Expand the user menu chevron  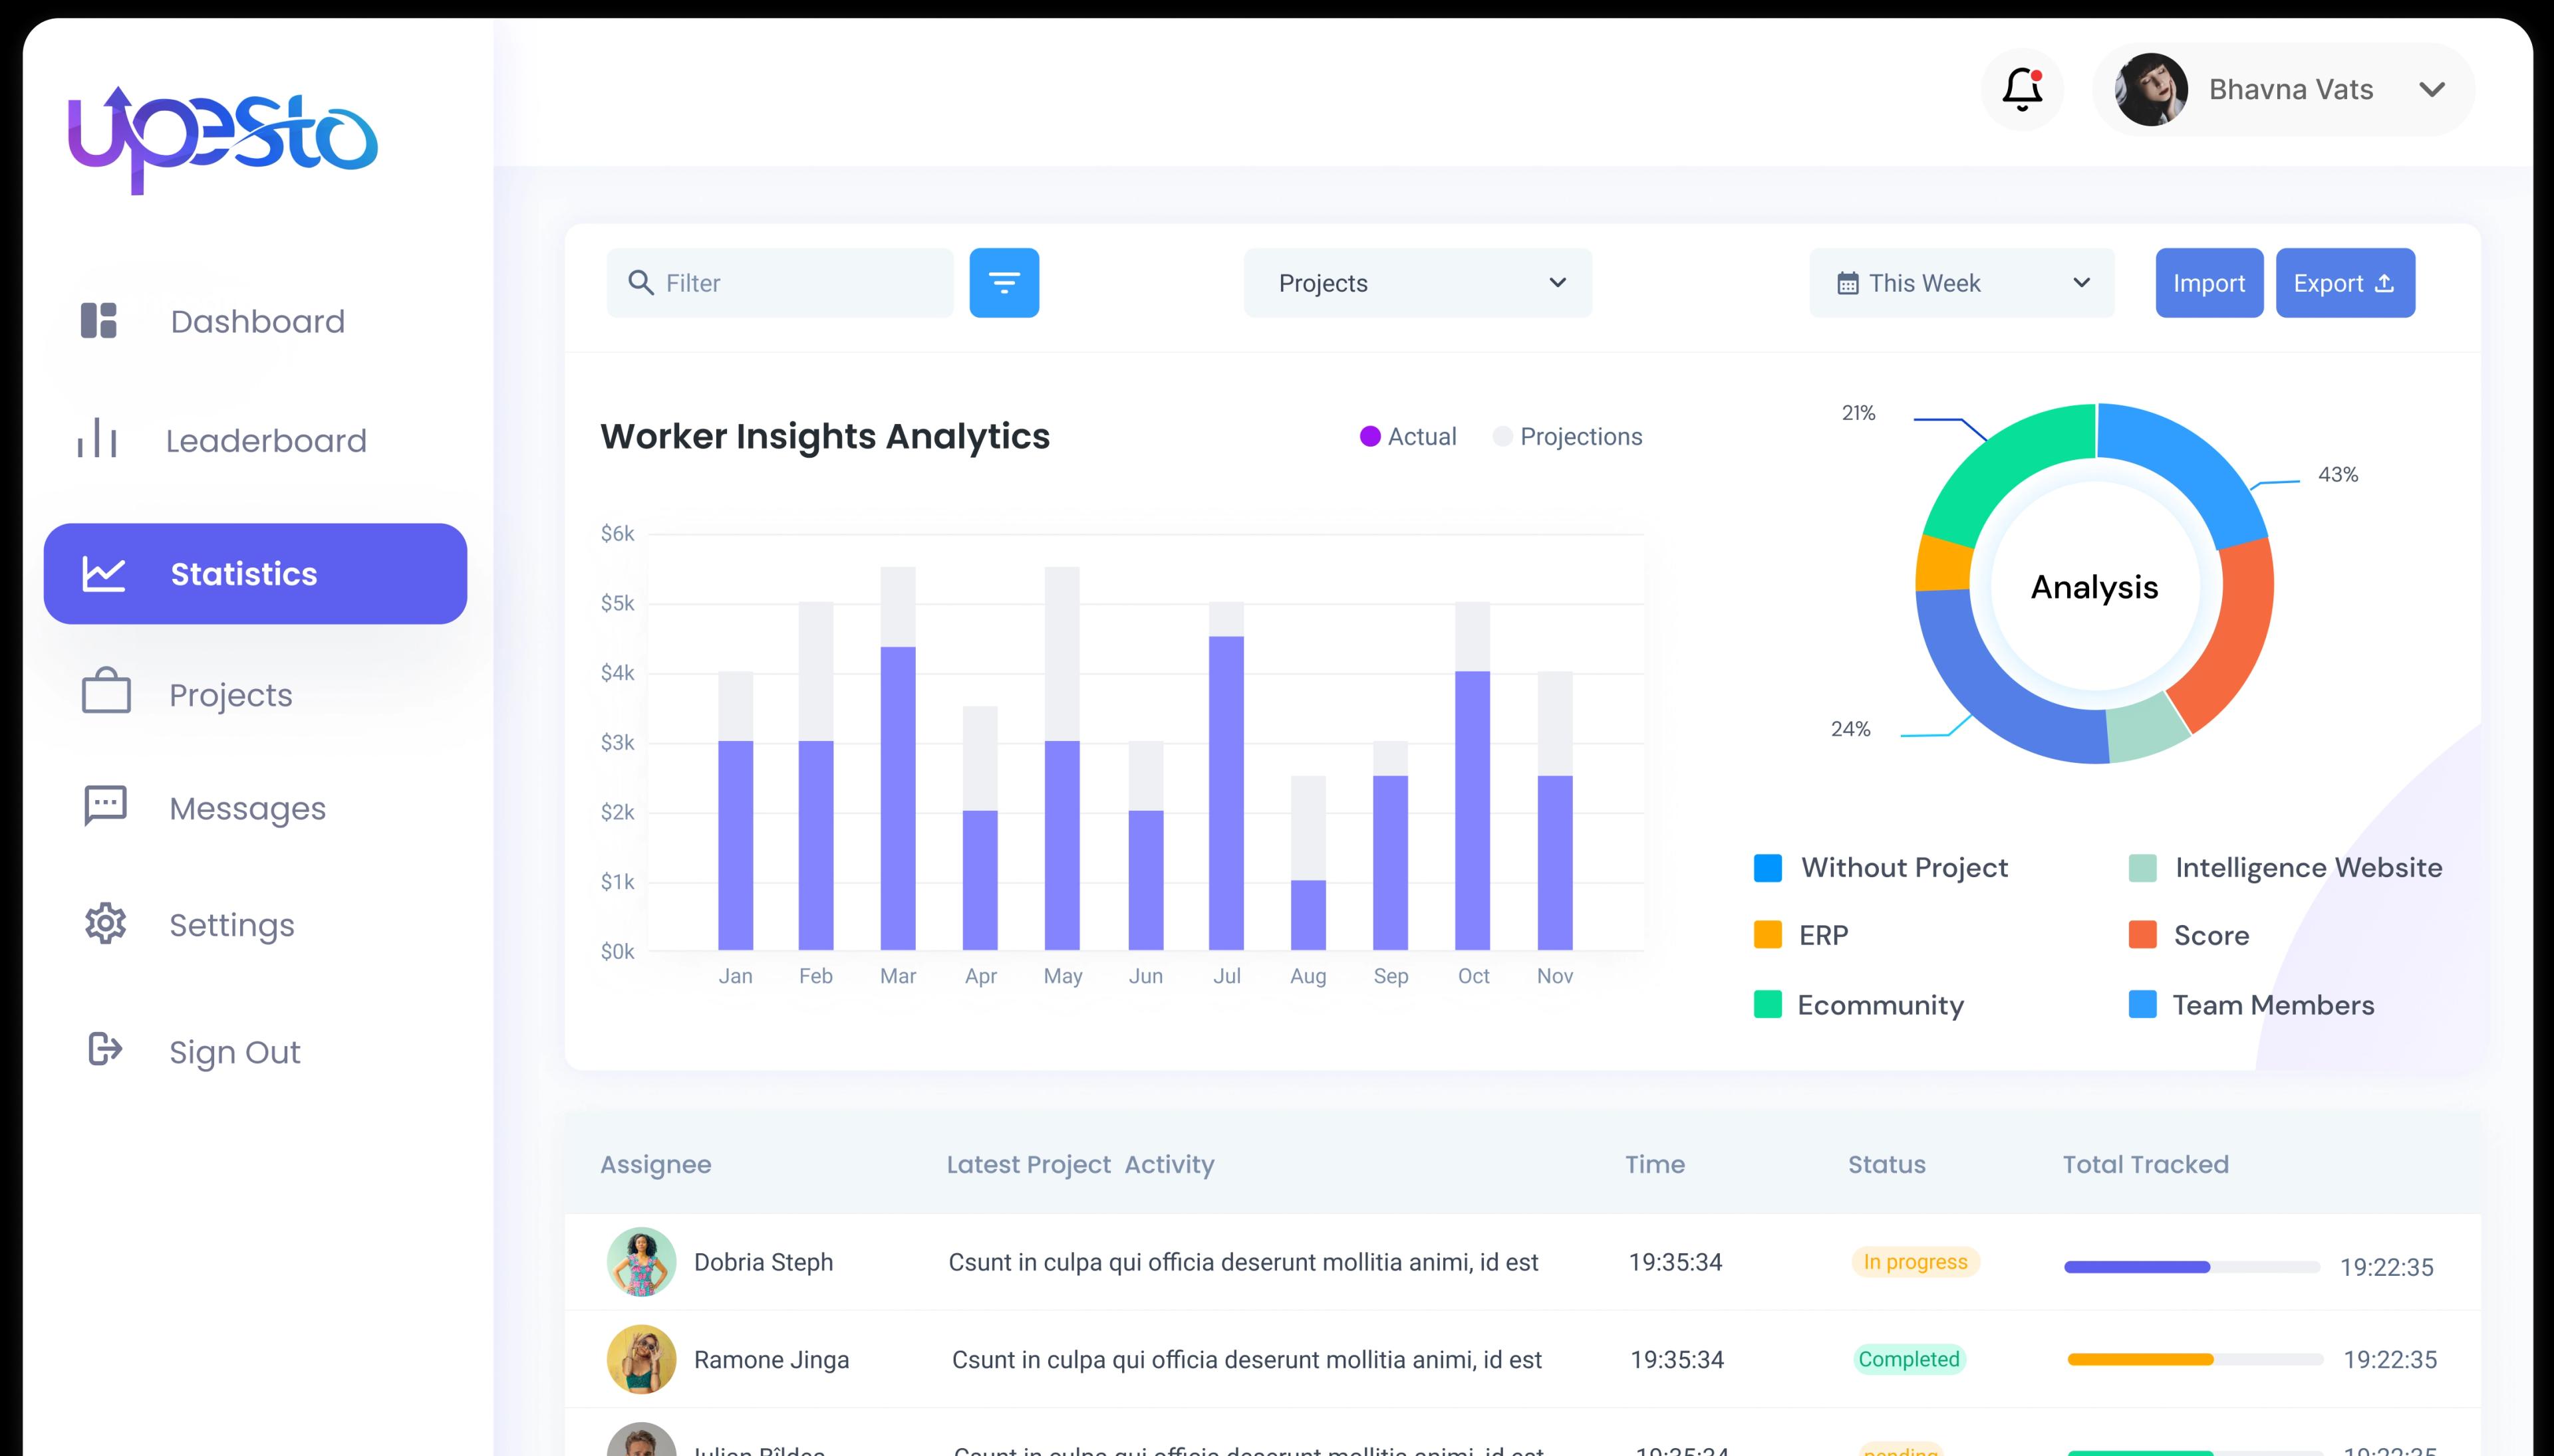pyautogui.click(x=2432, y=89)
